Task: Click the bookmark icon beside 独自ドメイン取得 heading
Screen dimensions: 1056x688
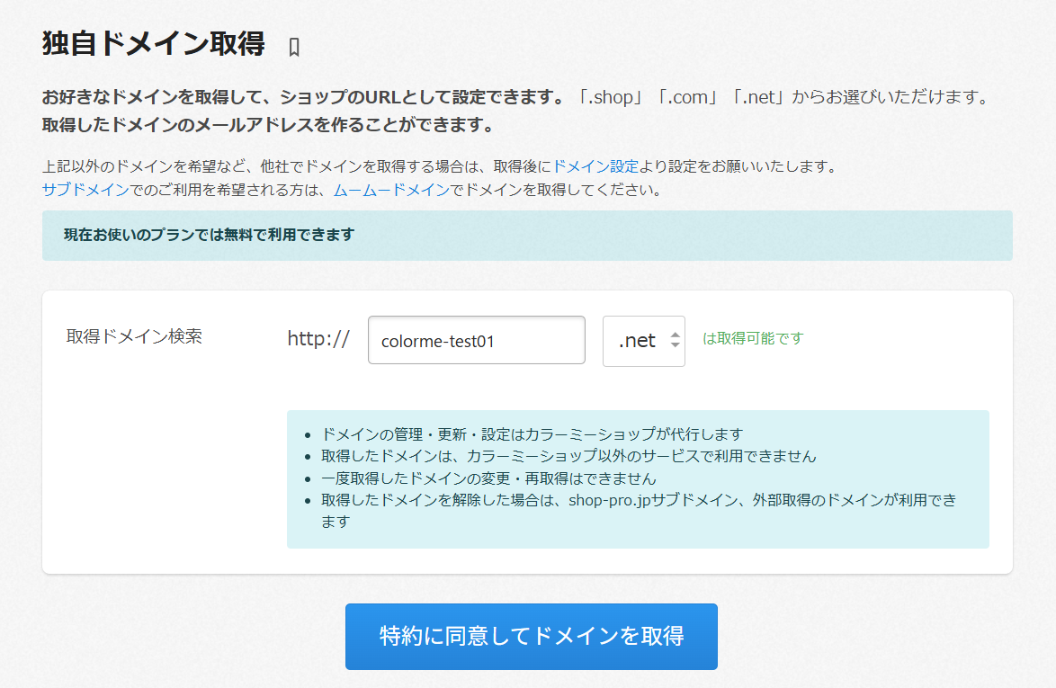Action: [x=294, y=47]
